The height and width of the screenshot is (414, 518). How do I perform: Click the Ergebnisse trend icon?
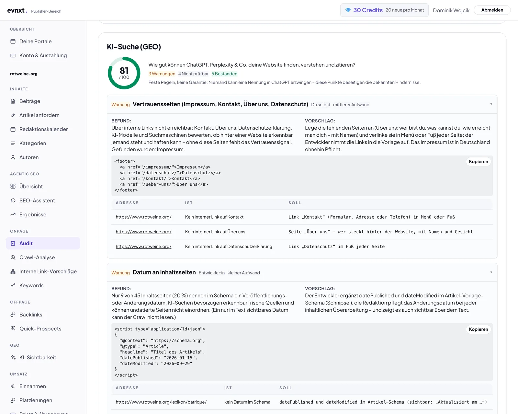(13, 214)
